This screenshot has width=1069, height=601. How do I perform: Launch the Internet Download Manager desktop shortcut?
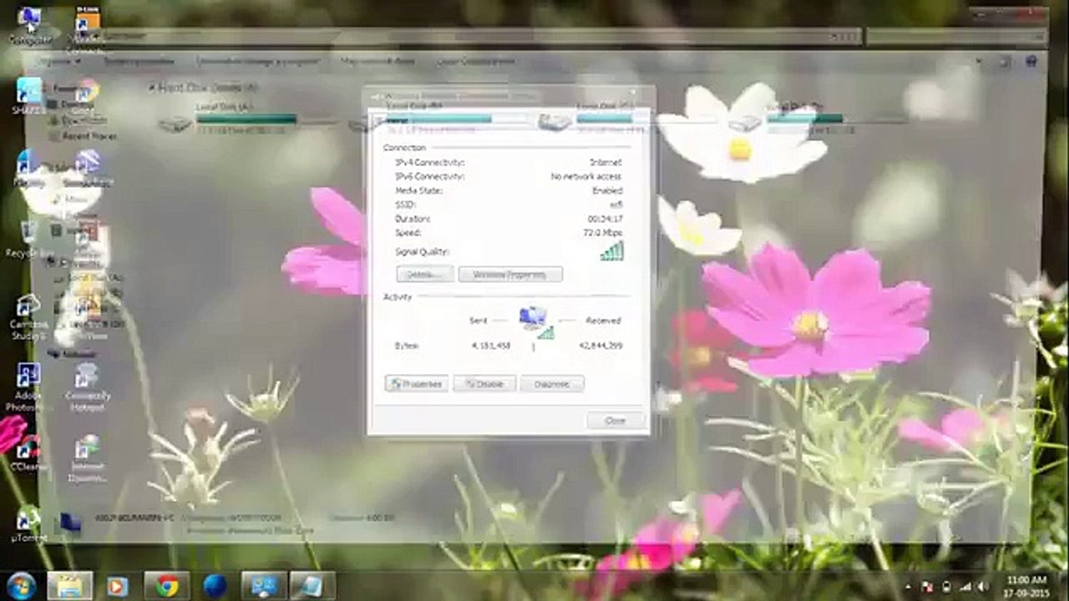88,458
